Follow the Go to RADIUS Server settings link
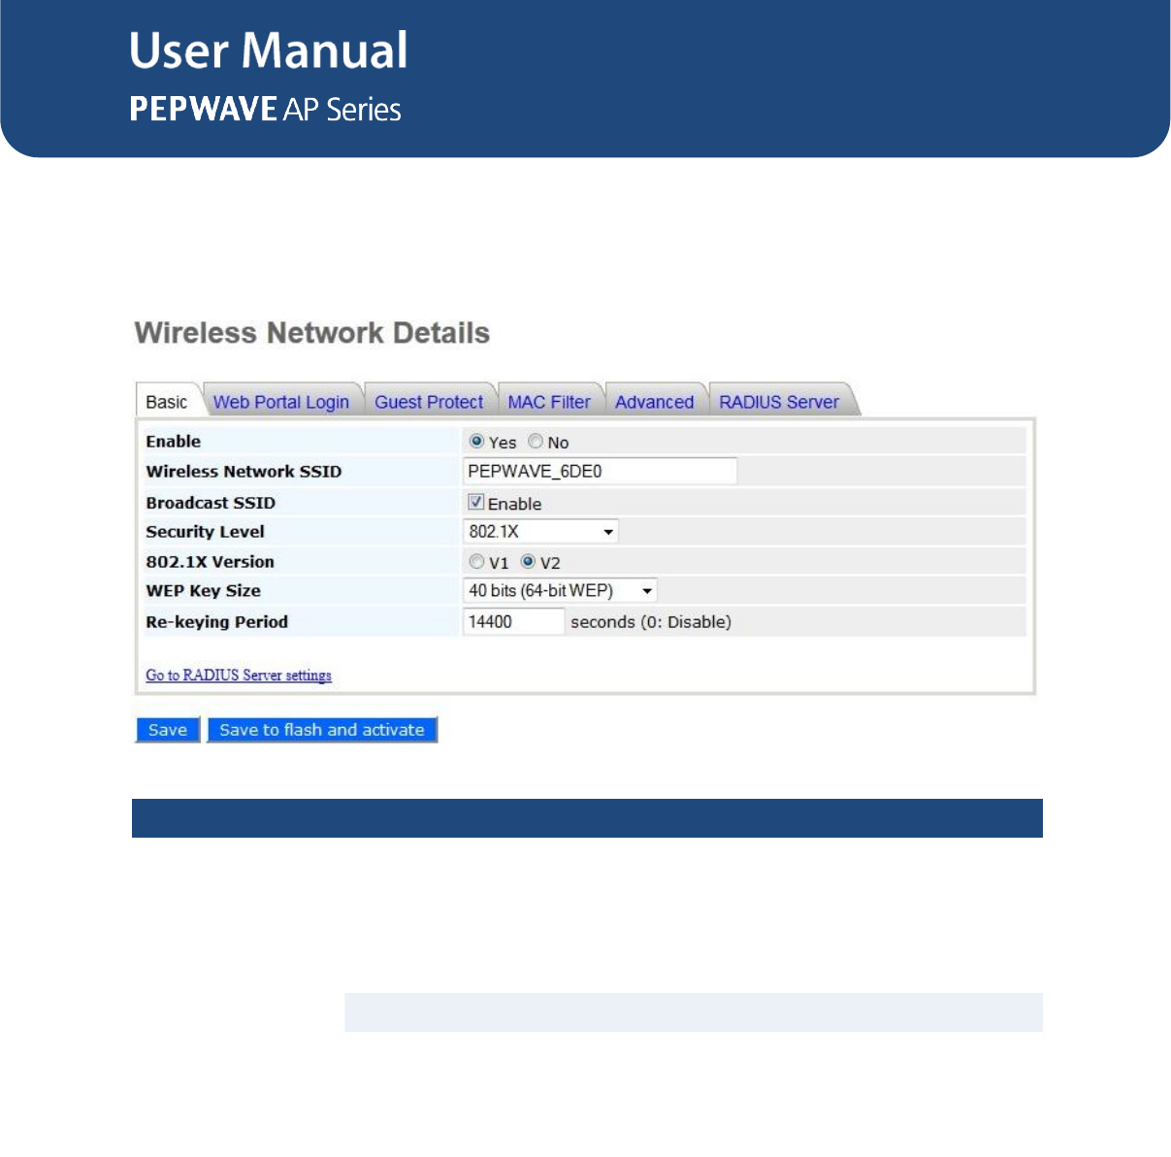The image size is (1171, 1157). click(x=239, y=676)
